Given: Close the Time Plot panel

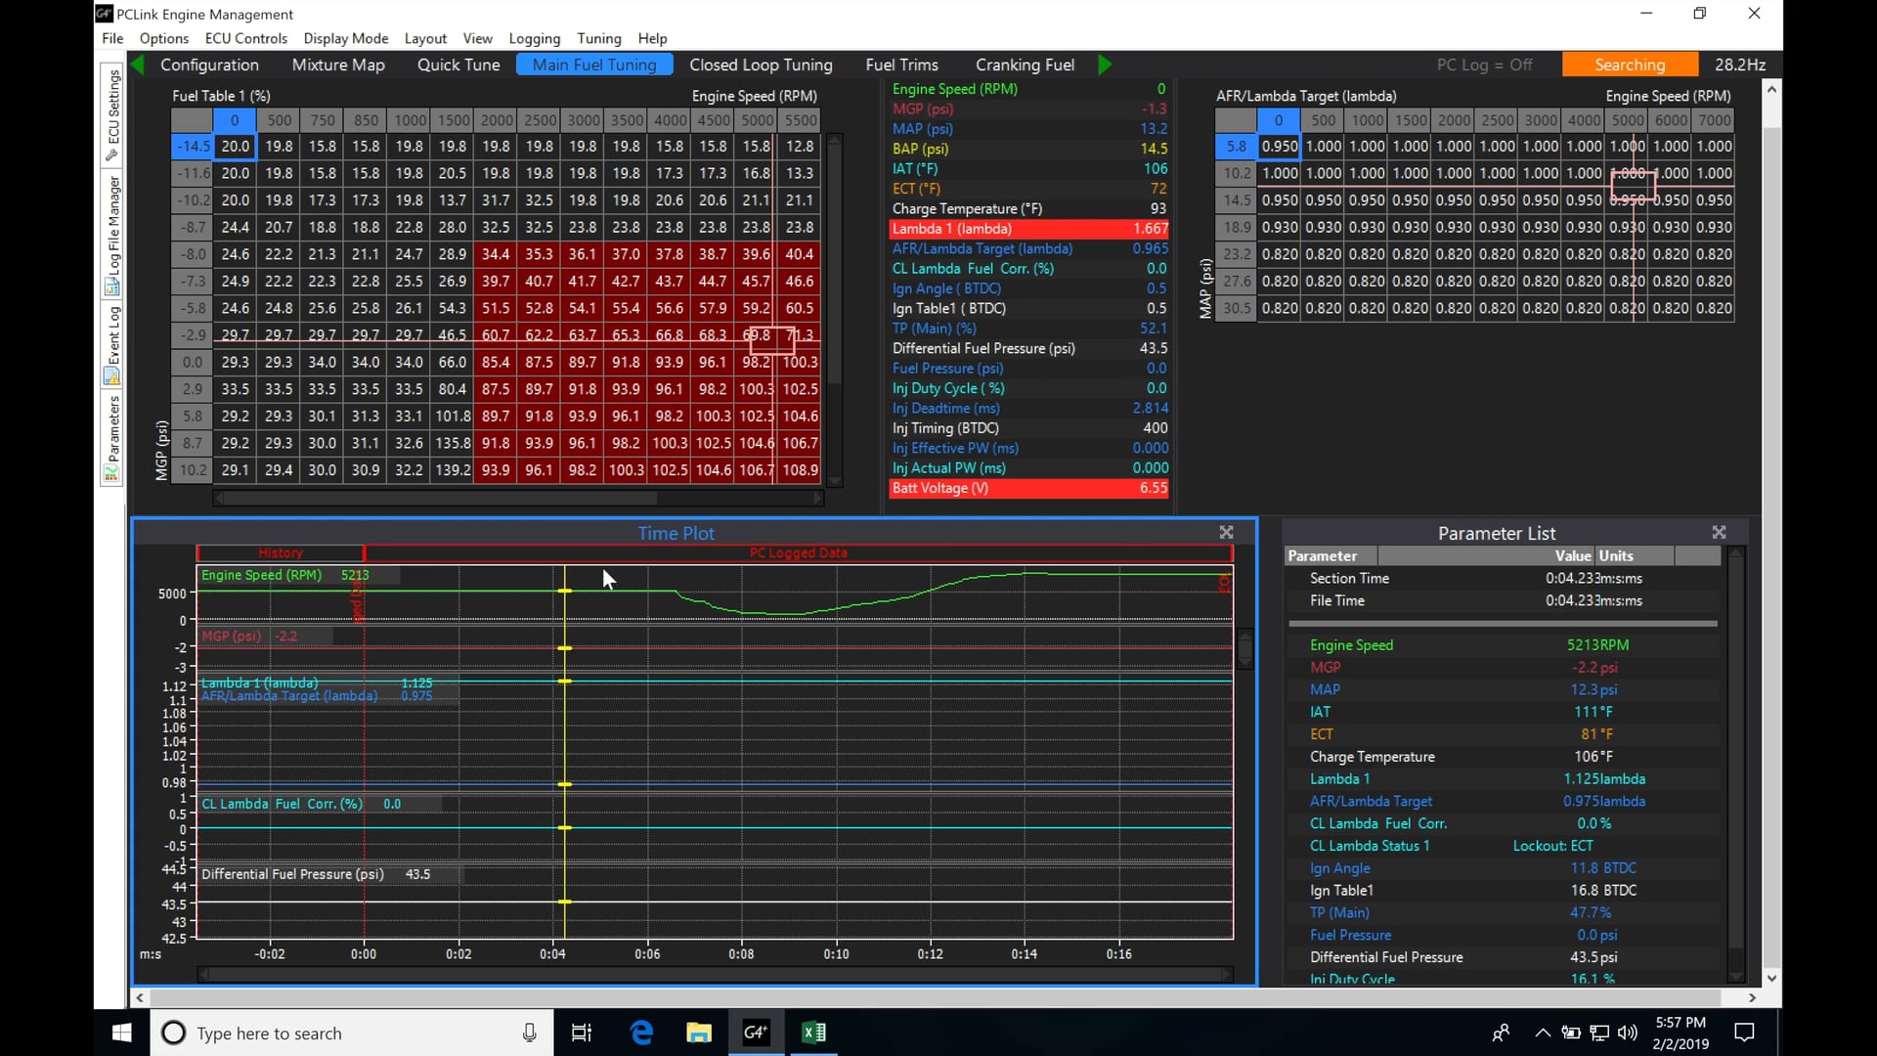Looking at the screenshot, I should (1225, 533).
